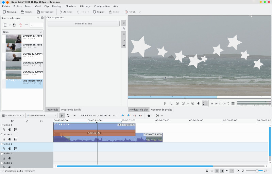Open the Rendu button dropdown arrow
Image resolution: width=272 pixels, height=174 pixels.
pos(140,12)
